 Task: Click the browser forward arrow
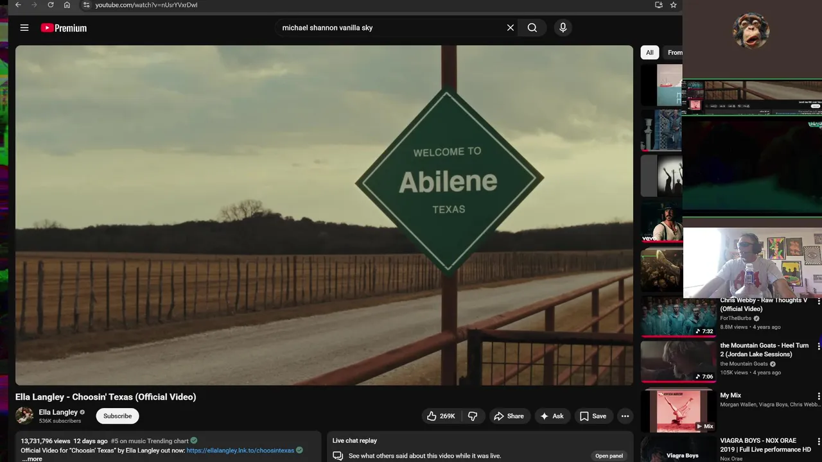[34, 4]
